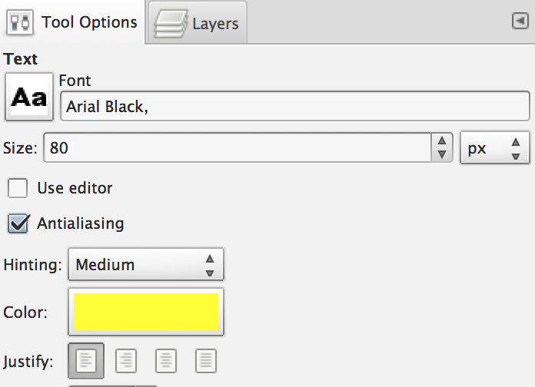Open the px size unit dropdown

pos(495,148)
